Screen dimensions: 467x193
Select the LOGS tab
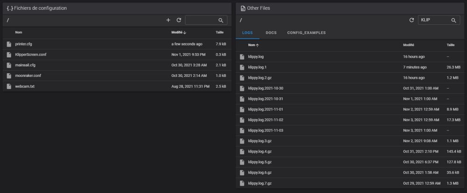[x=248, y=33]
